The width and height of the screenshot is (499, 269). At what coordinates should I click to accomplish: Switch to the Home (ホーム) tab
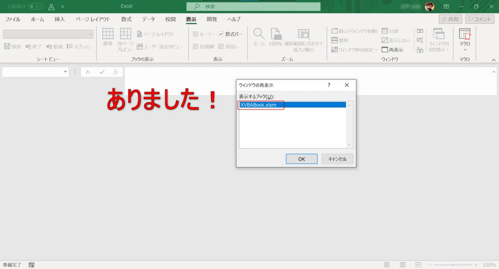37,20
